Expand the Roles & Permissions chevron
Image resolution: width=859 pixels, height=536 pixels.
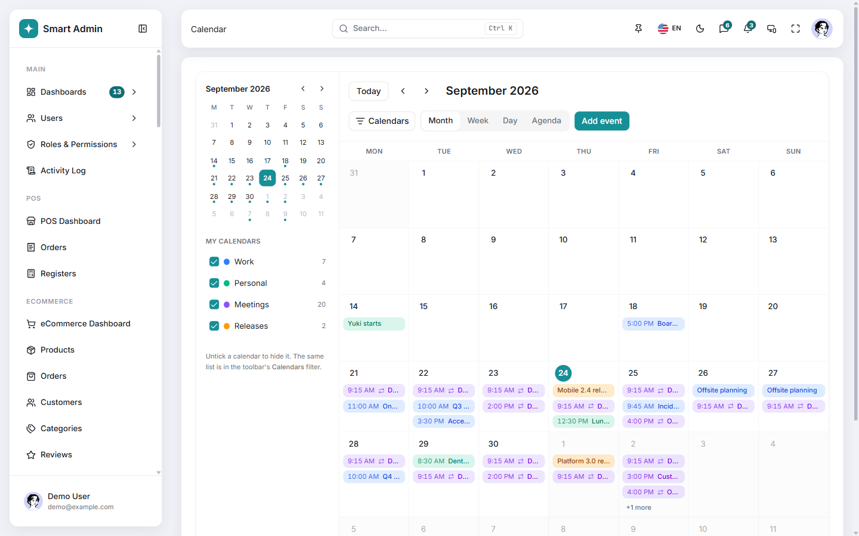pyautogui.click(x=134, y=144)
